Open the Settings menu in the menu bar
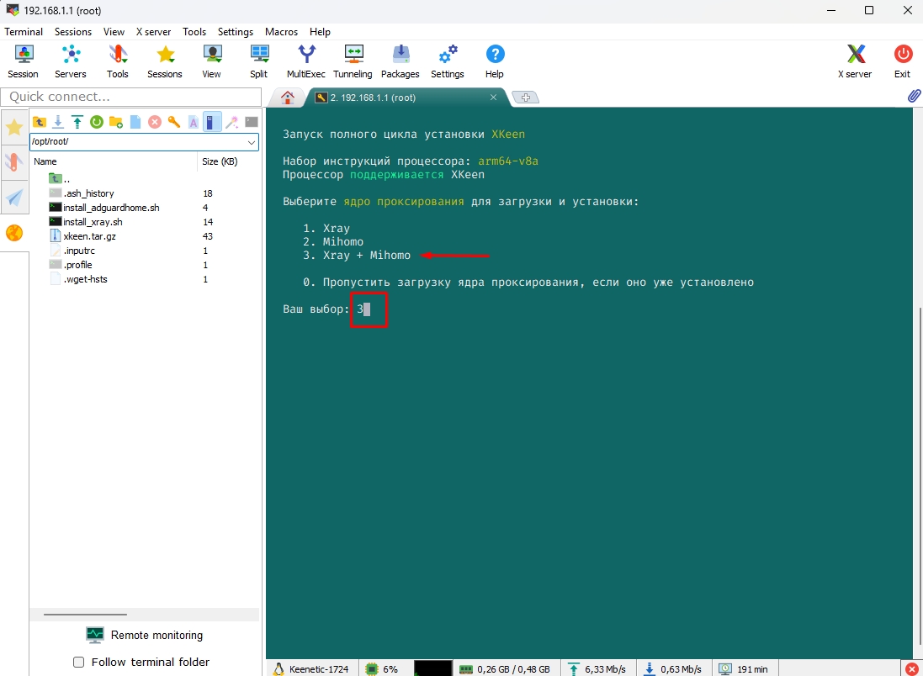Image resolution: width=923 pixels, height=676 pixels. pyautogui.click(x=235, y=31)
